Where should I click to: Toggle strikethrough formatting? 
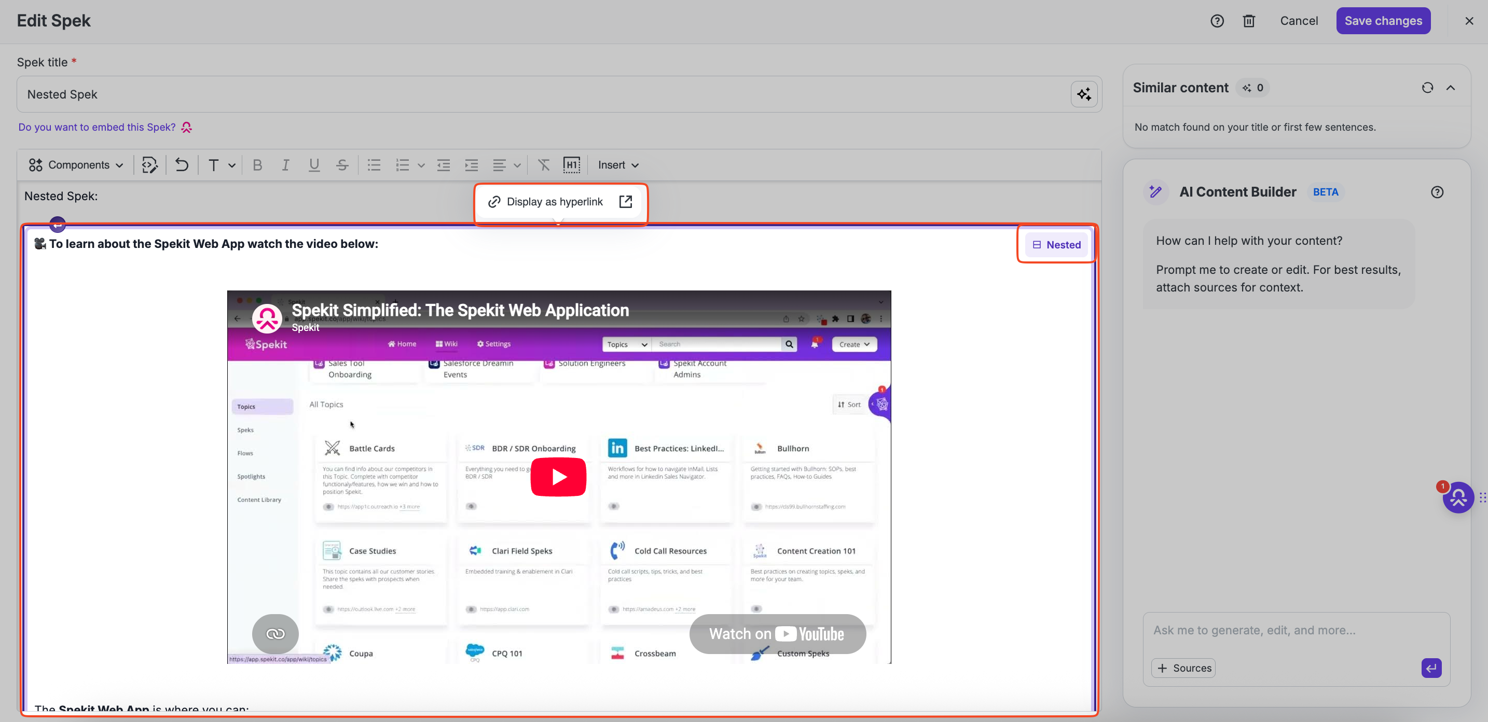click(x=342, y=165)
